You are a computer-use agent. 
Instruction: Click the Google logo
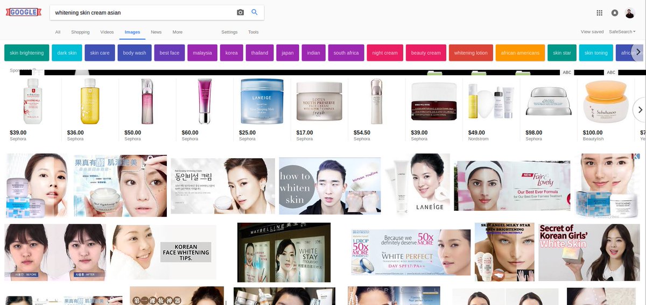point(23,12)
